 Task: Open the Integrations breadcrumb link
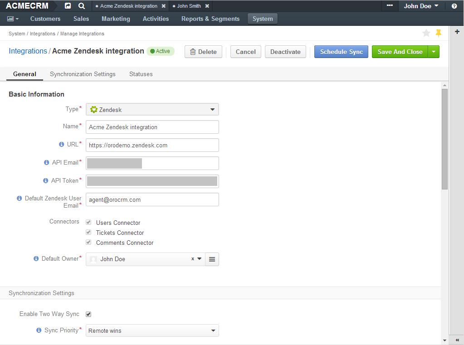[28, 51]
